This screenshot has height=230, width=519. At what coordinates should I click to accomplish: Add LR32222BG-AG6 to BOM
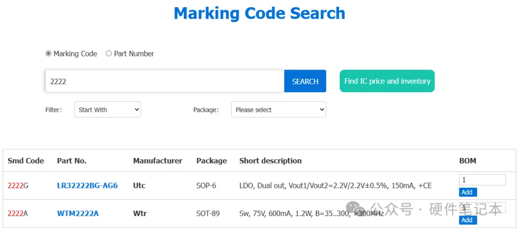[468, 192]
